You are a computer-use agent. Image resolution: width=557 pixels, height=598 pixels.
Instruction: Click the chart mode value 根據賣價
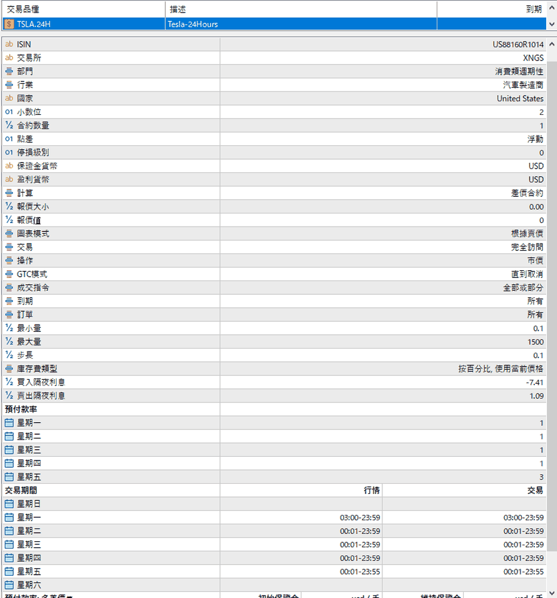tap(527, 233)
